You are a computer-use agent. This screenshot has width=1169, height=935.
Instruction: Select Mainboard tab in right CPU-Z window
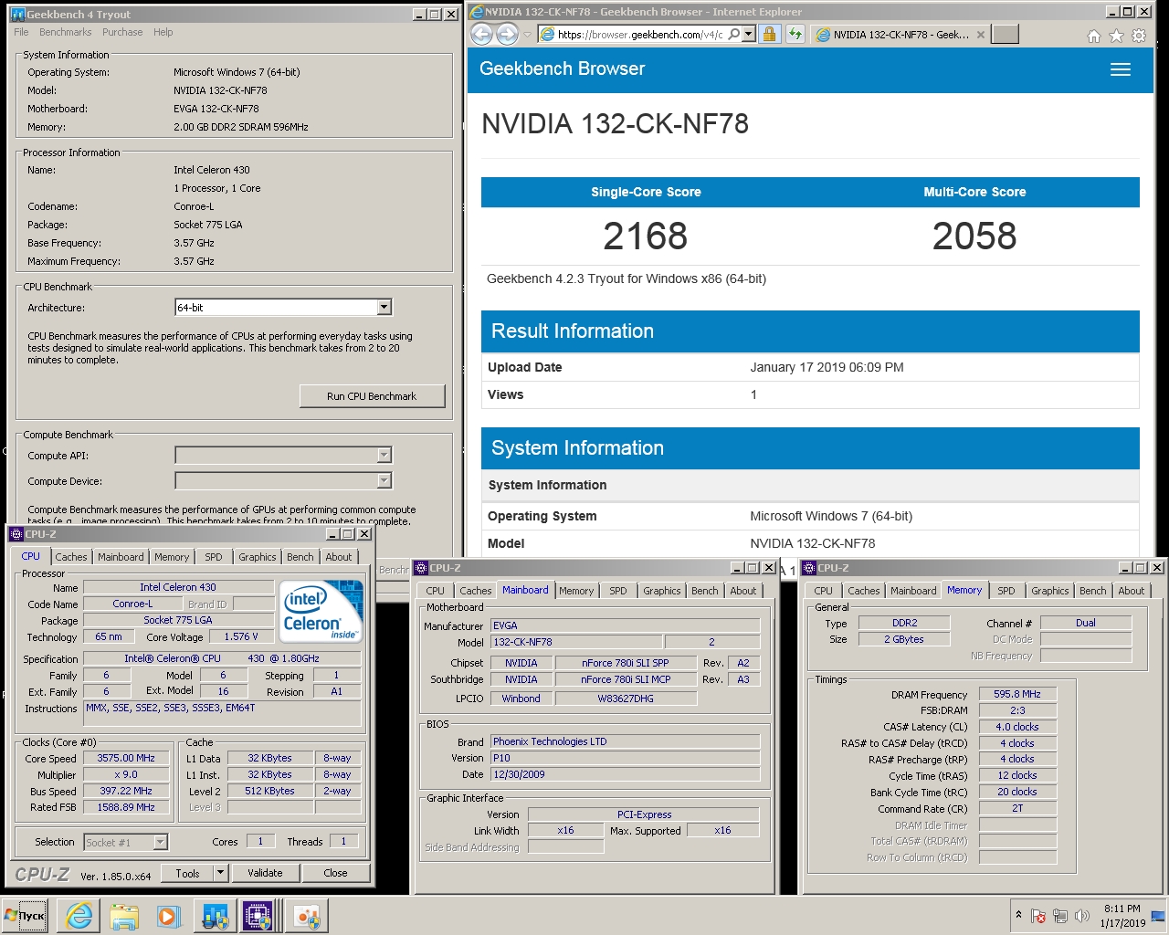coord(913,591)
